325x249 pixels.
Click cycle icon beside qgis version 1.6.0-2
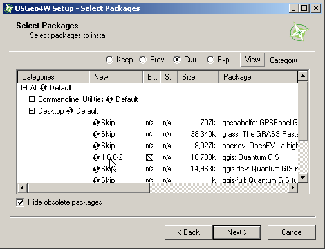(96, 158)
